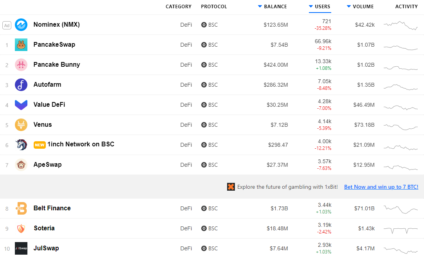424x257 pixels.
Task: Open the Autofarm dapp page
Action: tap(47, 85)
